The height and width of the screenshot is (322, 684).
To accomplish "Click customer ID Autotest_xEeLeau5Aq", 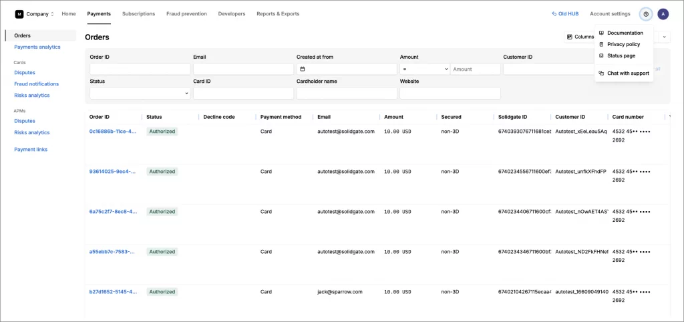I will click(x=581, y=131).
